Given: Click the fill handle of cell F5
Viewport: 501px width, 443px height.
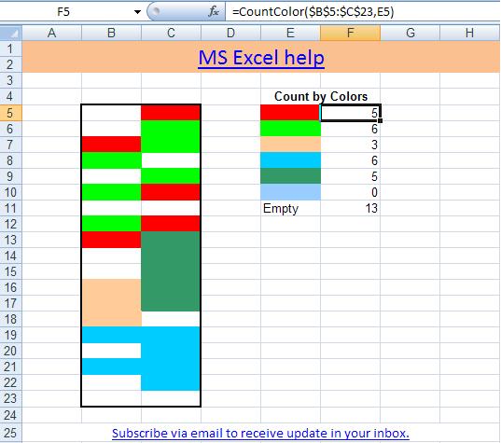Looking at the screenshot, I should tap(380, 120).
